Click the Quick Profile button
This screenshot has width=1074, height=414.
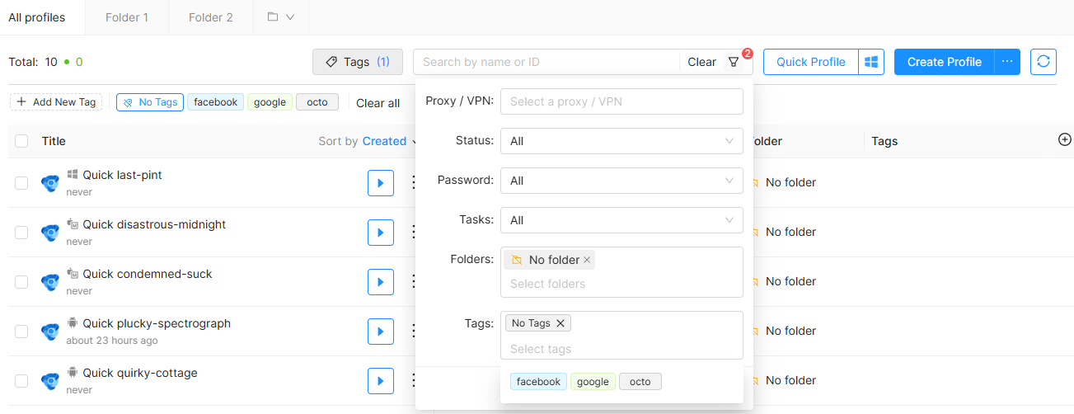[x=811, y=62]
